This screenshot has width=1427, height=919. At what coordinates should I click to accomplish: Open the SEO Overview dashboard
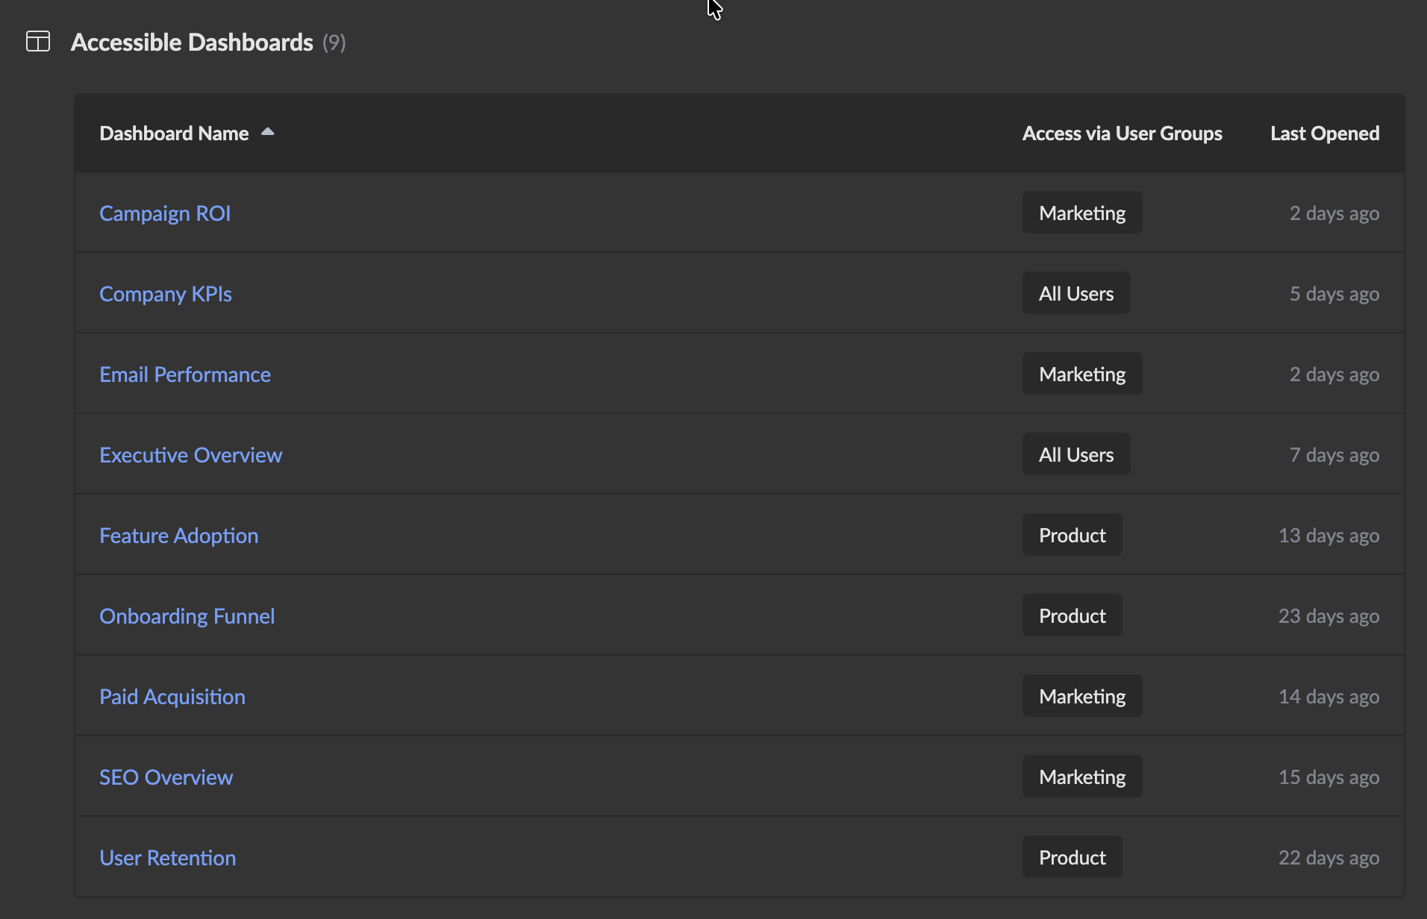coord(166,777)
